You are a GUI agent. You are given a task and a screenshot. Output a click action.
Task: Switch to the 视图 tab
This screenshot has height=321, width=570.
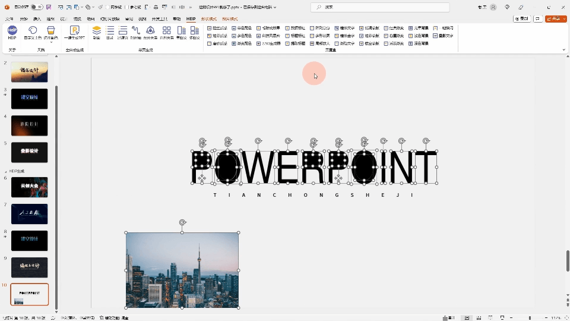tap(142, 19)
